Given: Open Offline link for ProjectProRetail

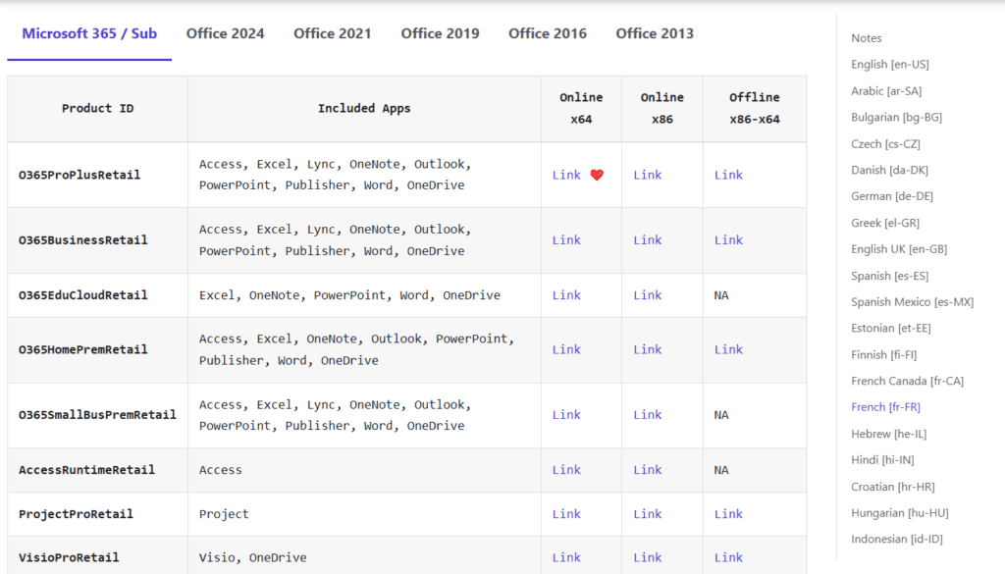Looking at the screenshot, I should point(728,514).
